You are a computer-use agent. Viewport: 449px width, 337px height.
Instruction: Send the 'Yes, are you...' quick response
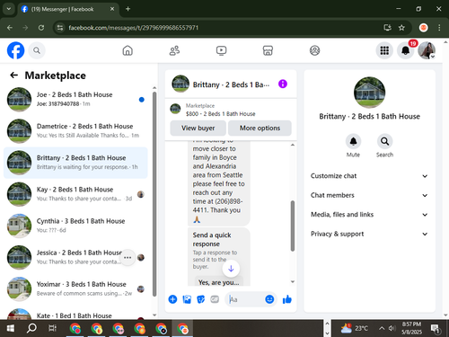[x=219, y=282]
